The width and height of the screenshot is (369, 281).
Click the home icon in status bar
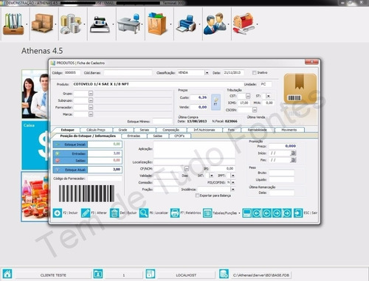[x=7, y=274]
